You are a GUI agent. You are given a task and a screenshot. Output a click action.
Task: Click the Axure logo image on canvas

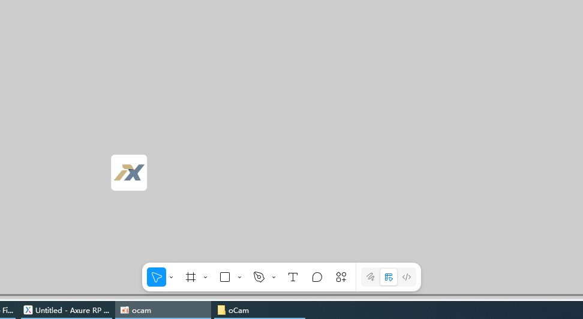click(x=129, y=173)
